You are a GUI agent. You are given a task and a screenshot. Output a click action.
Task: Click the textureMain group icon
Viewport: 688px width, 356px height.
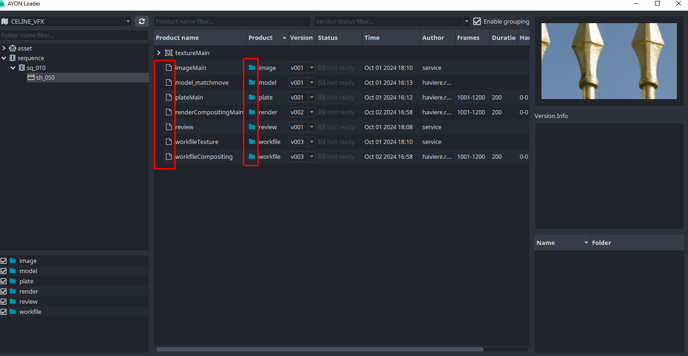pyautogui.click(x=169, y=53)
